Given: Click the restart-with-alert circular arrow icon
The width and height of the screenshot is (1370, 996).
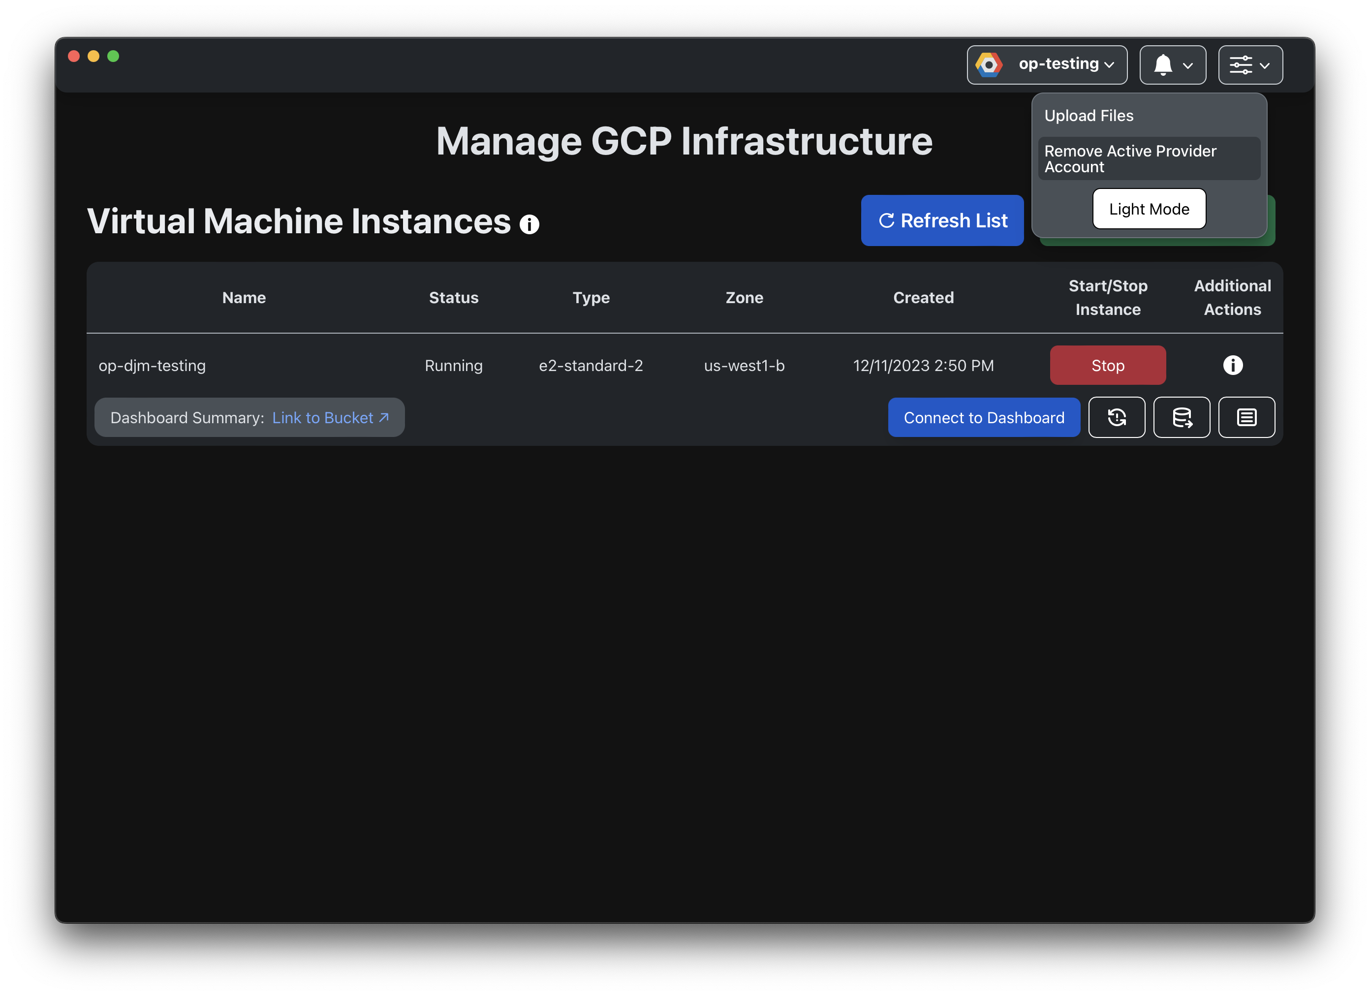Looking at the screenshot, I should coord(1116,417).
